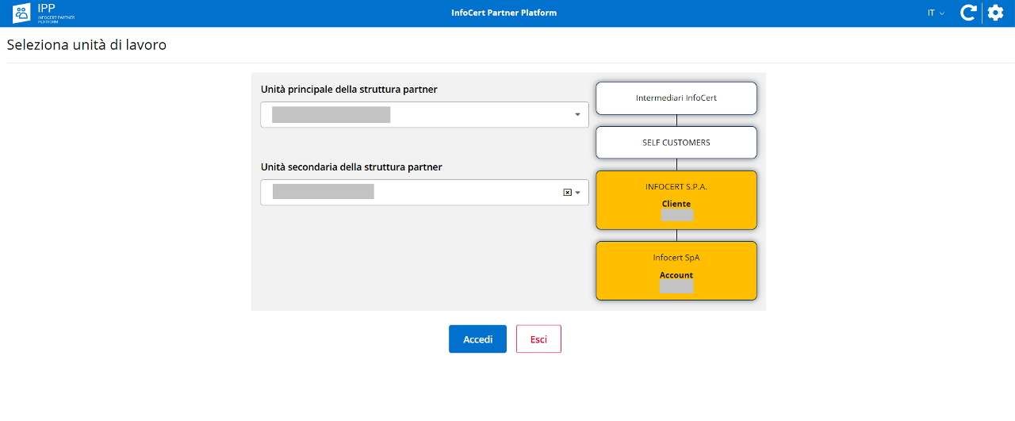Click the main partner unit field
The width and height of the screenshot is (1015, 421).
[424, 115]
